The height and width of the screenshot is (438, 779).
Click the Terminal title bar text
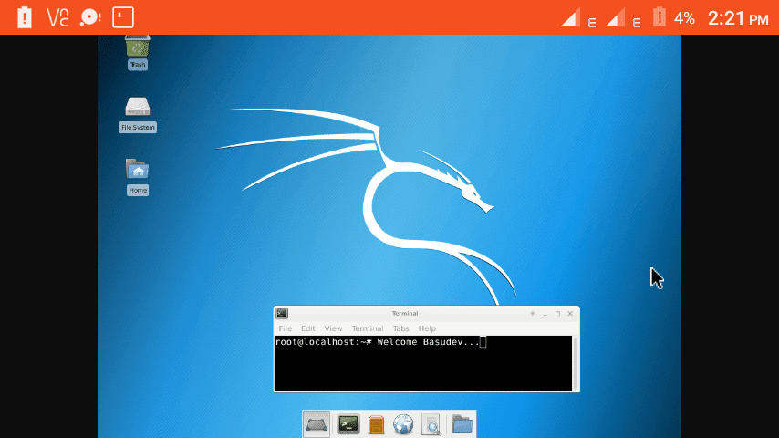[407, 314]
